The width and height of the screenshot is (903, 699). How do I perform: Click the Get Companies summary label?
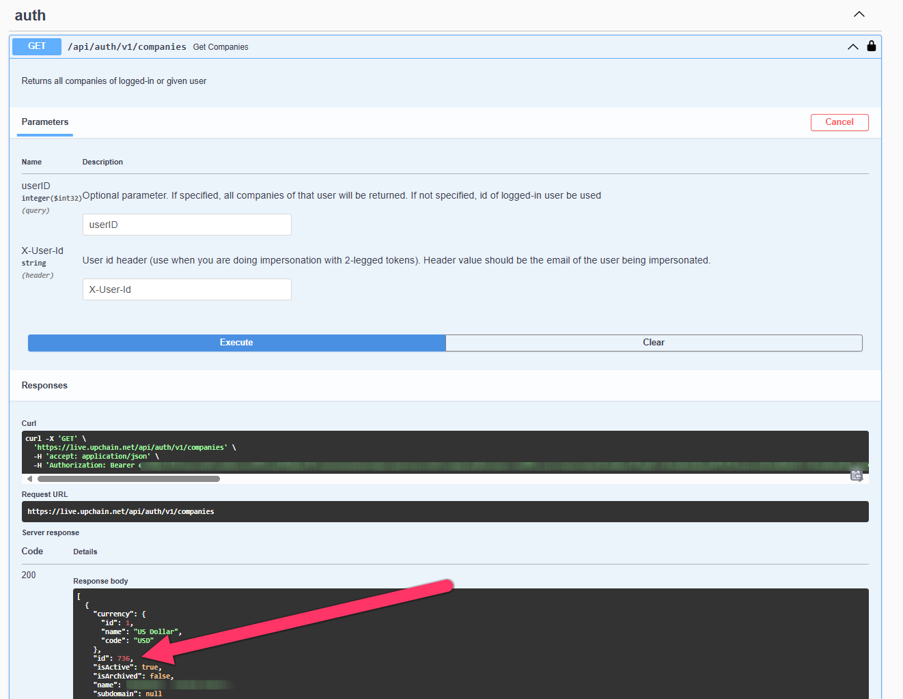[x=220, y=46]
